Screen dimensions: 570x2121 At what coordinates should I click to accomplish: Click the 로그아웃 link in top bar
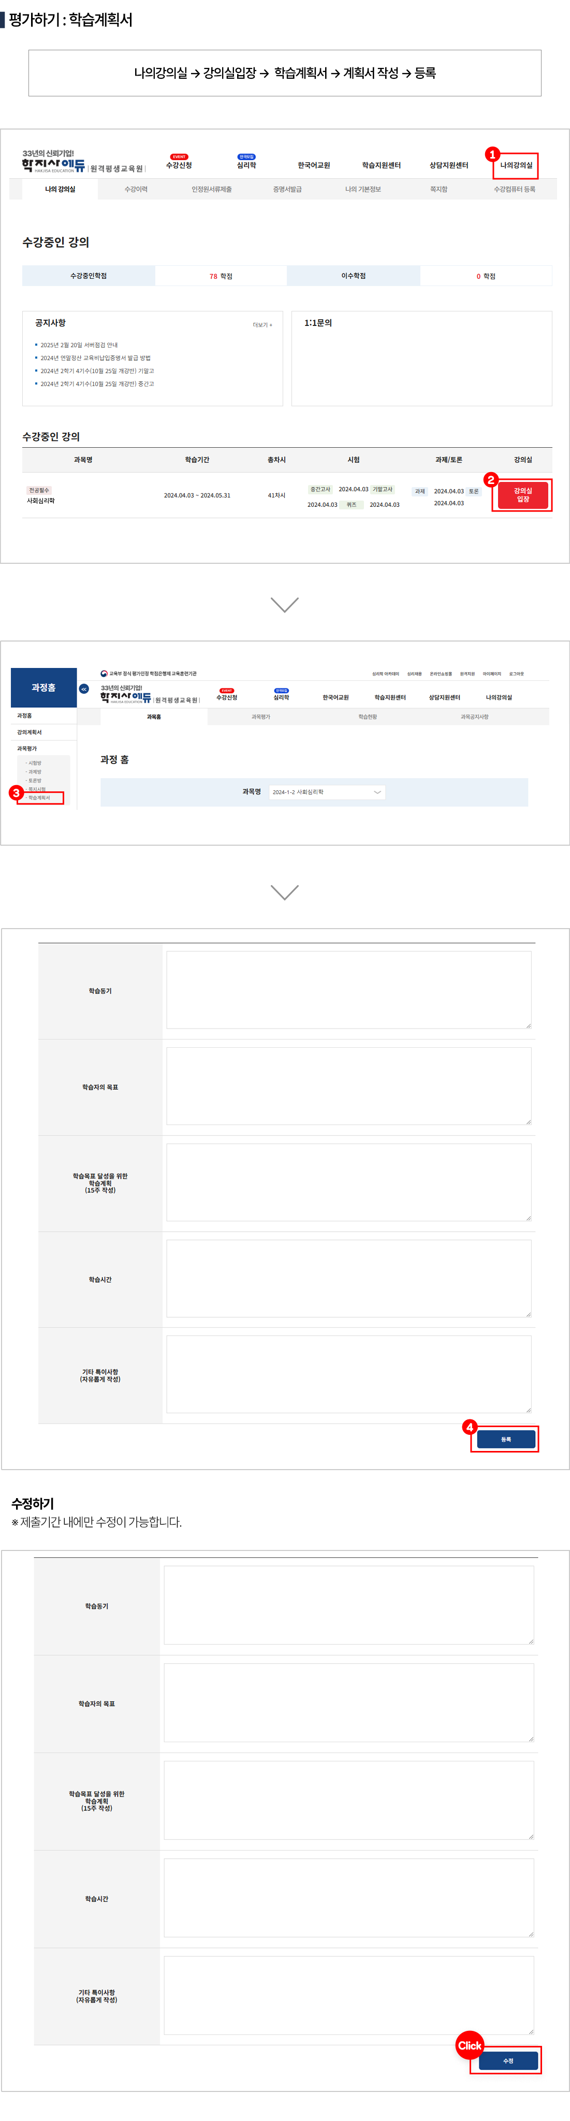[516, 674]
